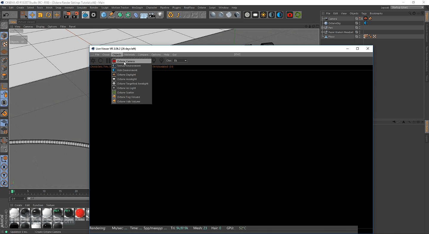
Task: Restart render in Live Viewer
Action: click(x=100, y=61)
